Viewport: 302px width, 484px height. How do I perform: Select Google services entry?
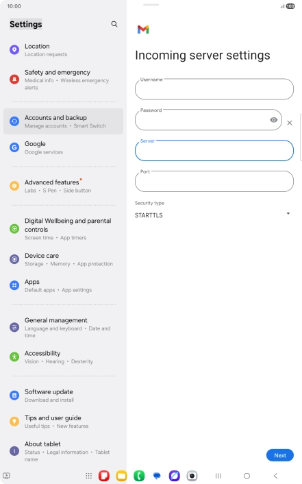point(63,147)
